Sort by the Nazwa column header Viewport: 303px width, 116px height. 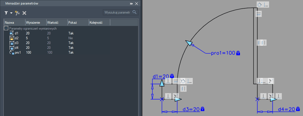[14, 22]
